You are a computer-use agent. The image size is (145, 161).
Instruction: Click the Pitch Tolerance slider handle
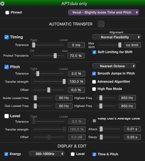tap(38, 74)
